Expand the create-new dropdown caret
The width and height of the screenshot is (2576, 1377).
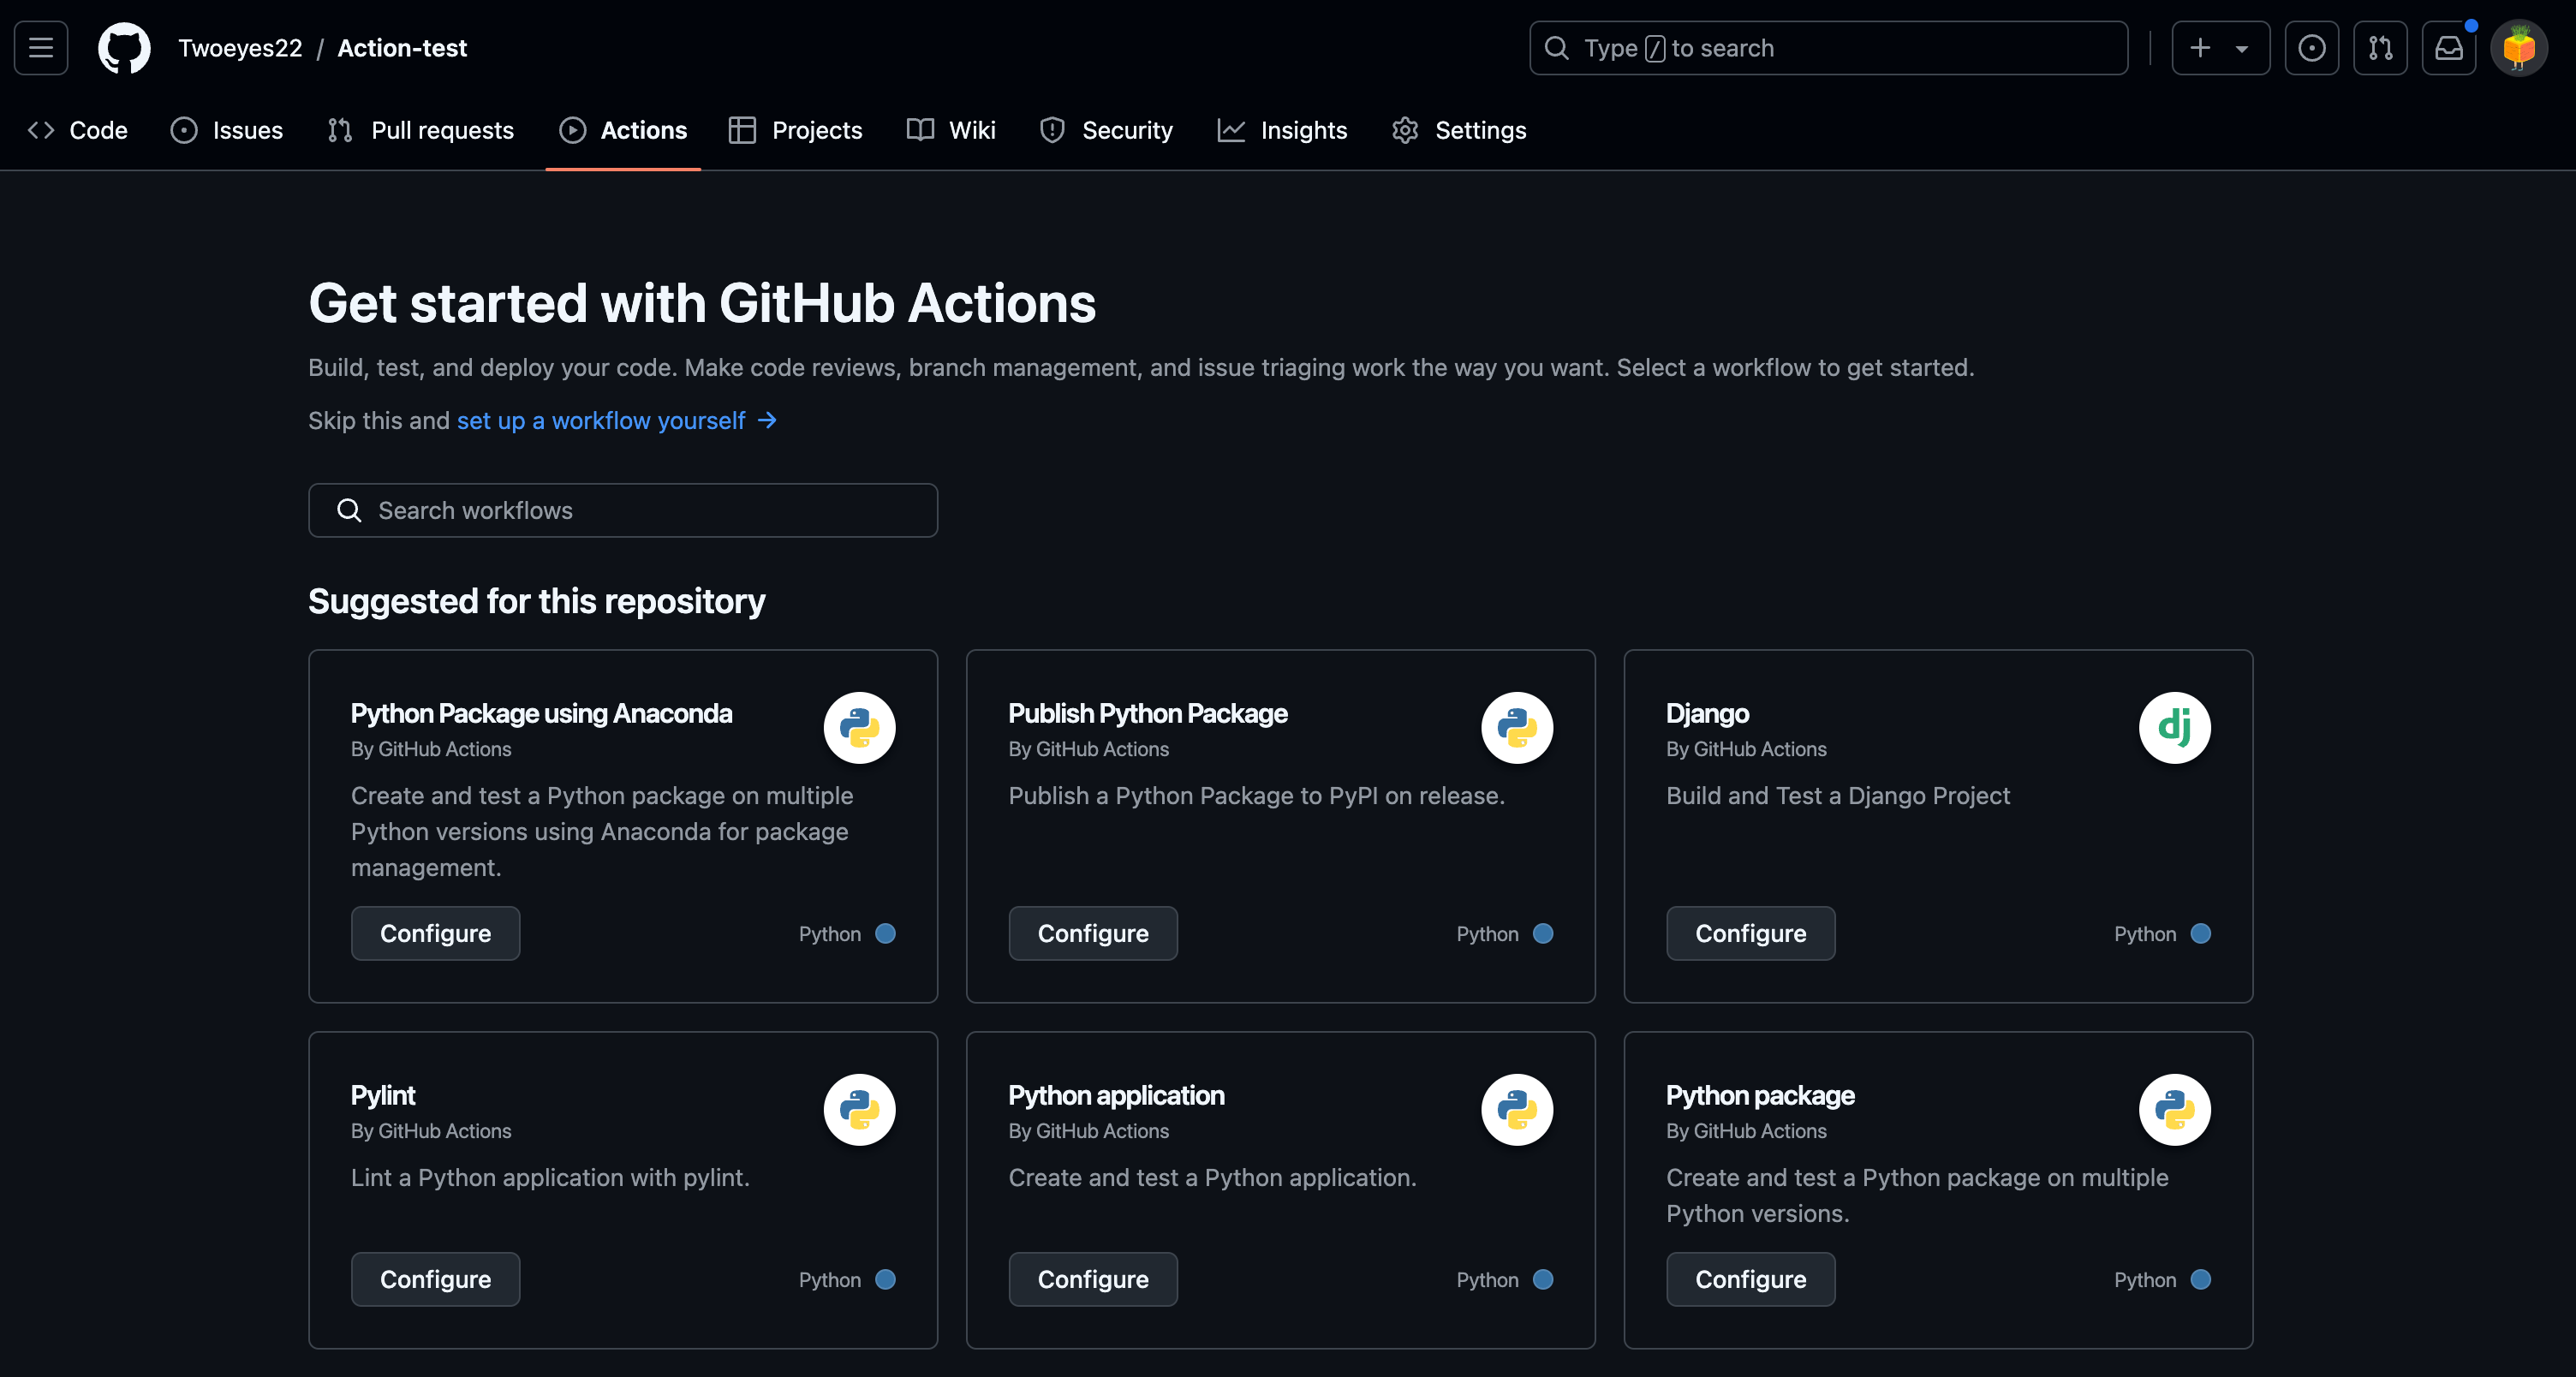coord(2242,49)
